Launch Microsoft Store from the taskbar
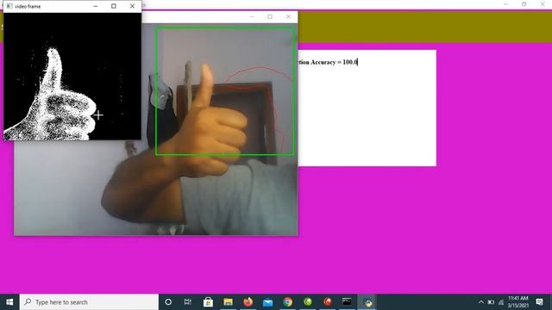This screenshot has height=310, width=552. tap(208, 302)
